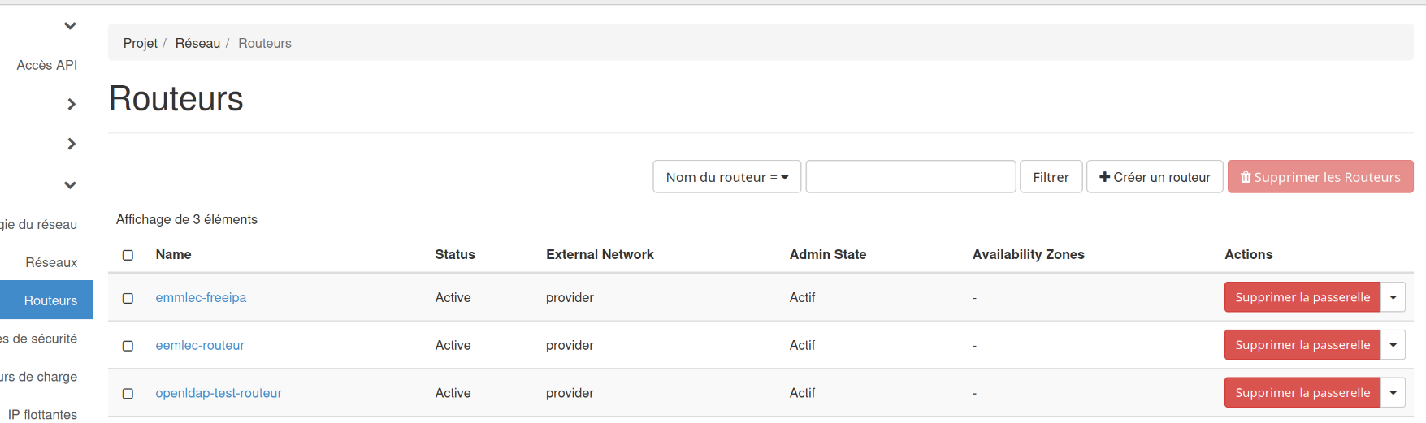Open the Réseaux sidebar item
This screenshot has height=423, width=1426.
click(51, 262)
